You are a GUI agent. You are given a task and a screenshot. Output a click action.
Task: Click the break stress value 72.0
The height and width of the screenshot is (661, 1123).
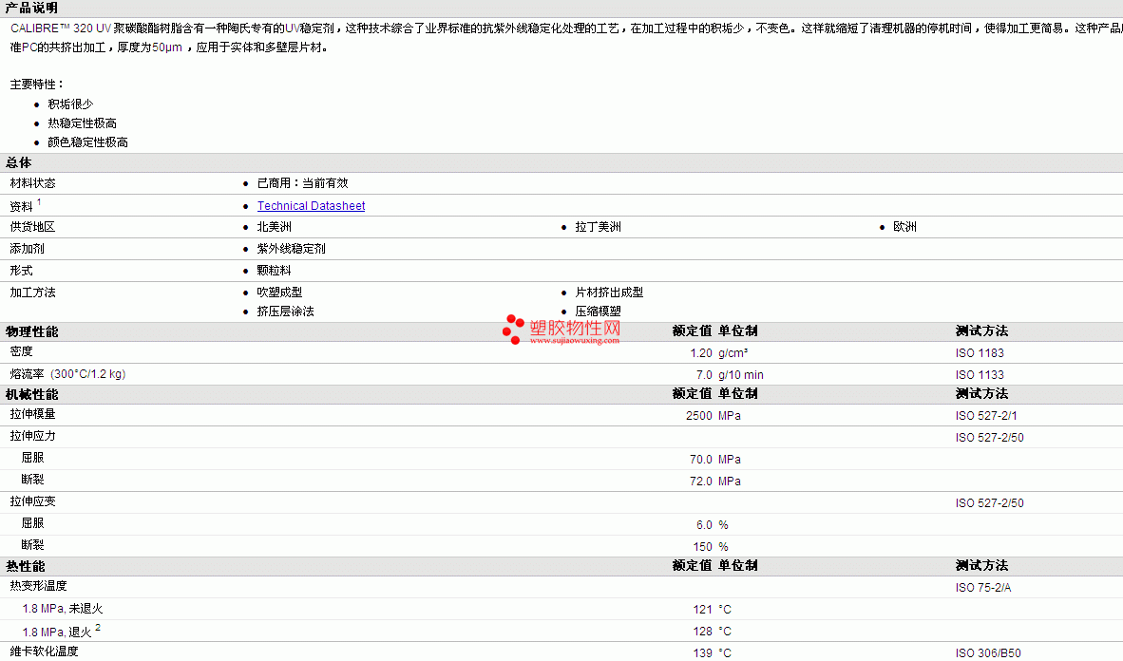pyautogui.click(x=701, y=482)
